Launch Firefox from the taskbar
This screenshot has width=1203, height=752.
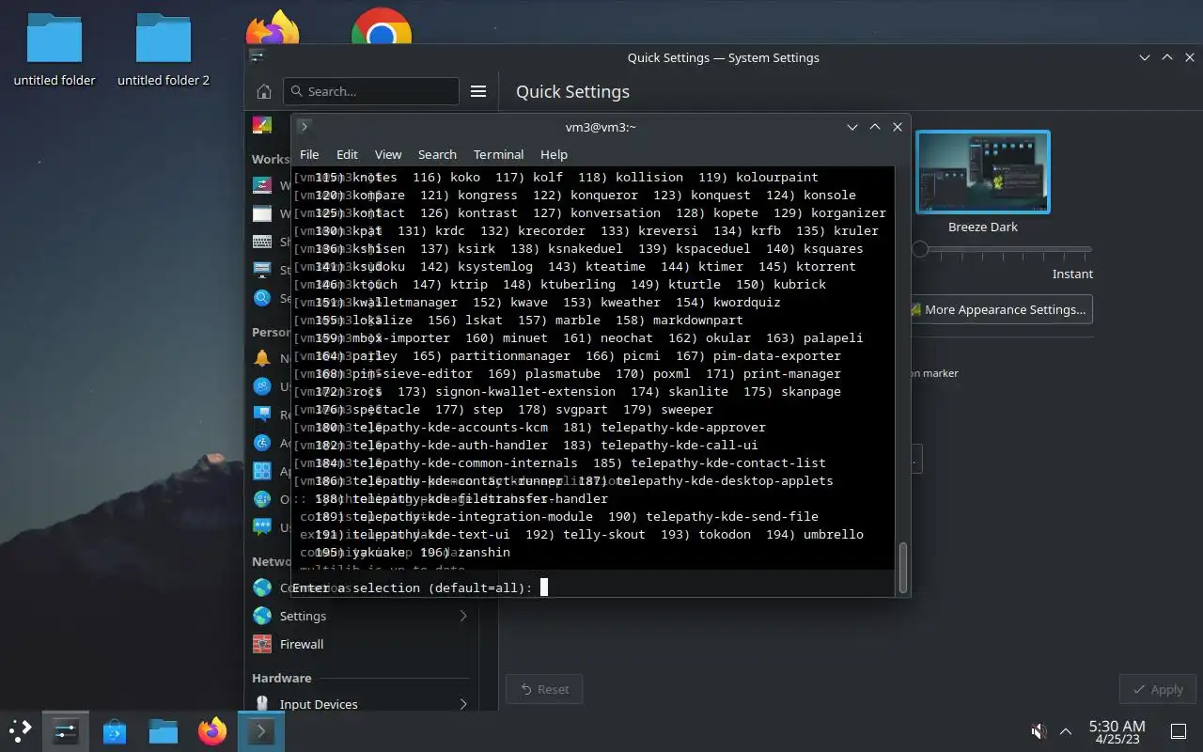[x=212, y=730]
